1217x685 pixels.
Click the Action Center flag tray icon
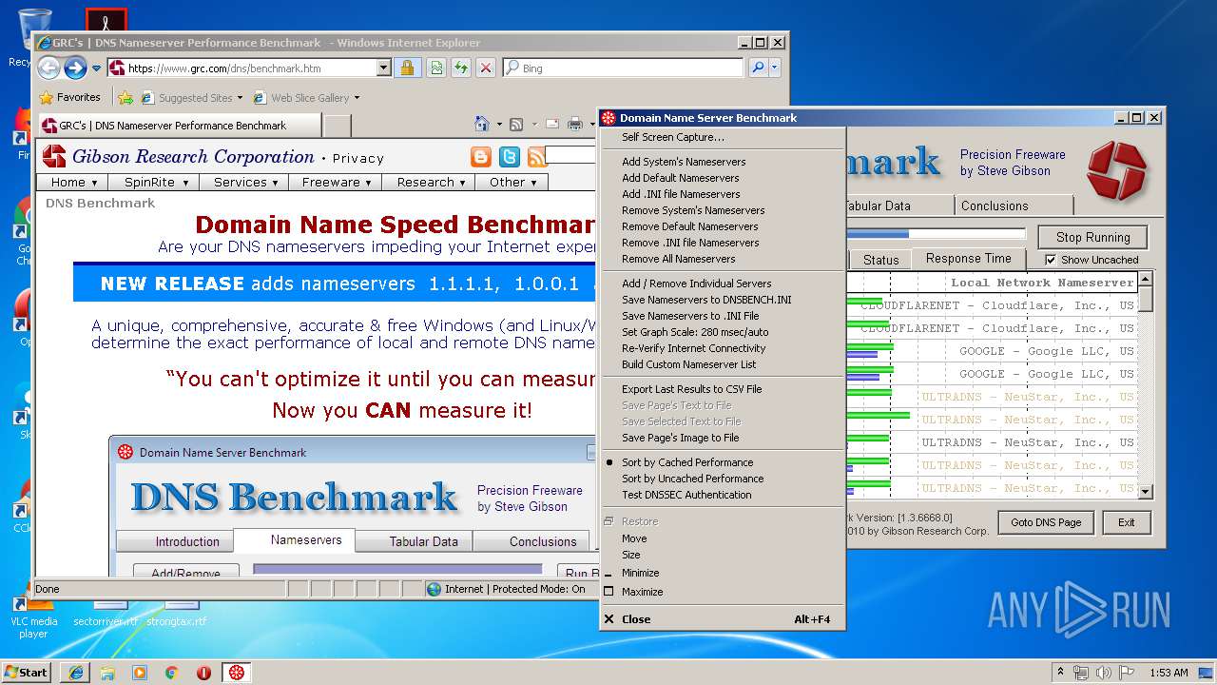[1127, 673]
